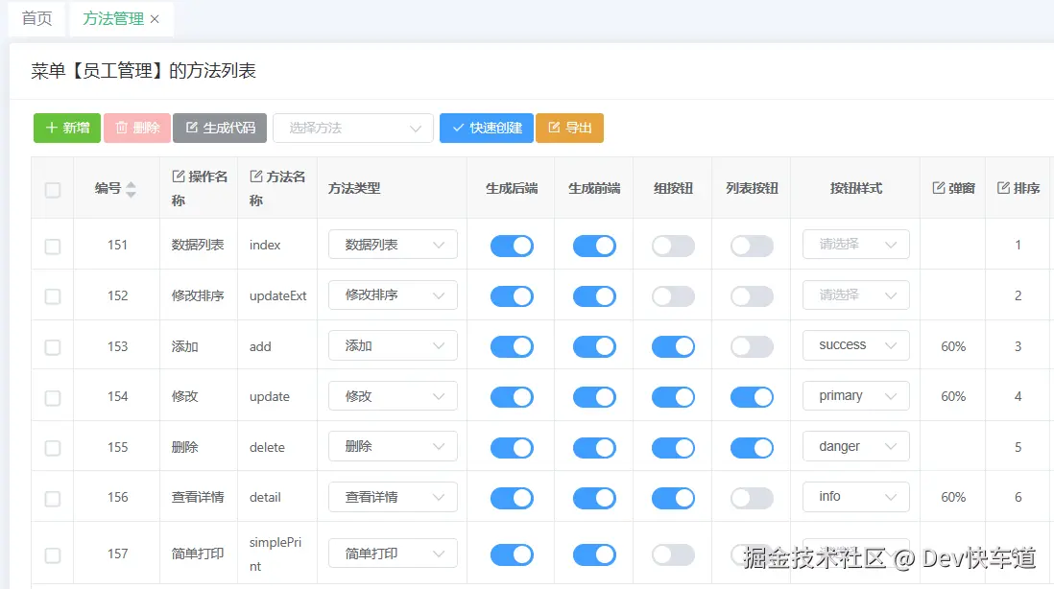
Task: Tick the select-all checkbox in table header
Action: [x=53, y=190]
